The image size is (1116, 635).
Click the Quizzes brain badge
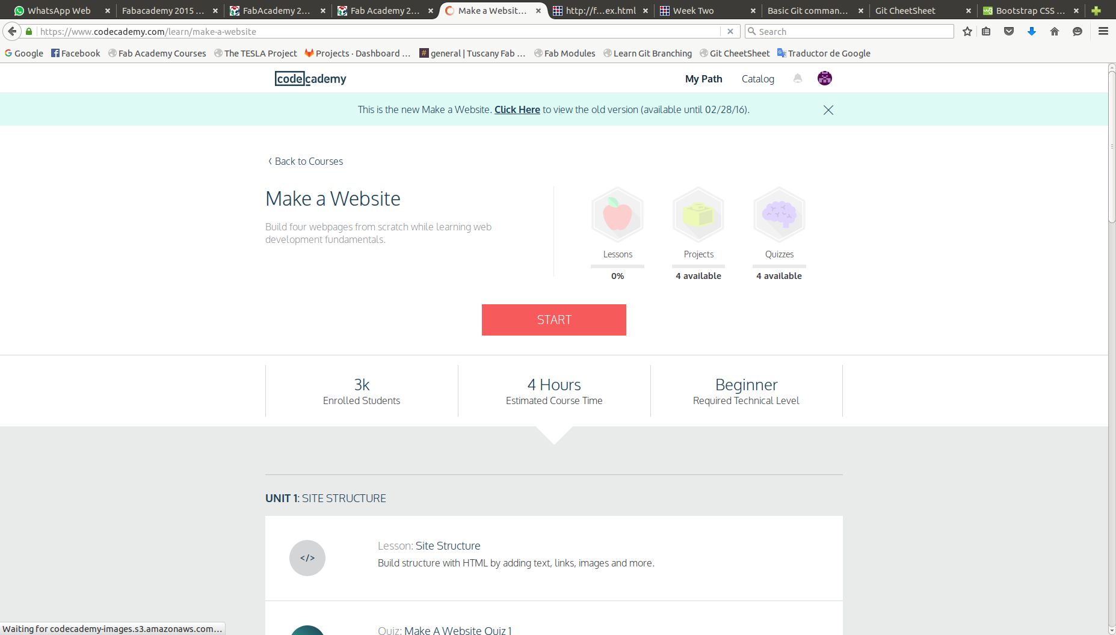(779, 215)
